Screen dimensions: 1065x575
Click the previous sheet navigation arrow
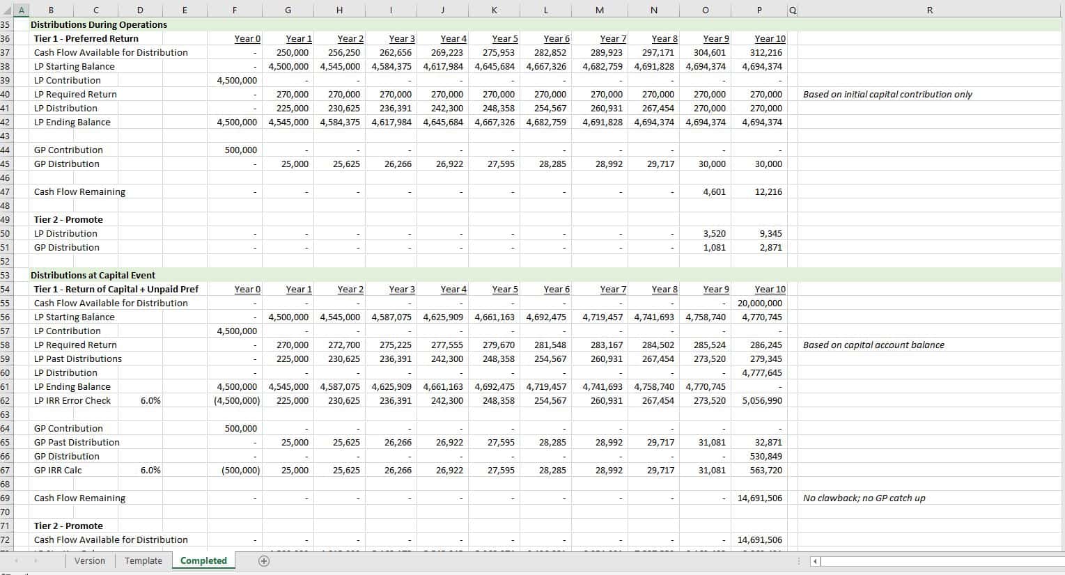(x=15, y=561)
